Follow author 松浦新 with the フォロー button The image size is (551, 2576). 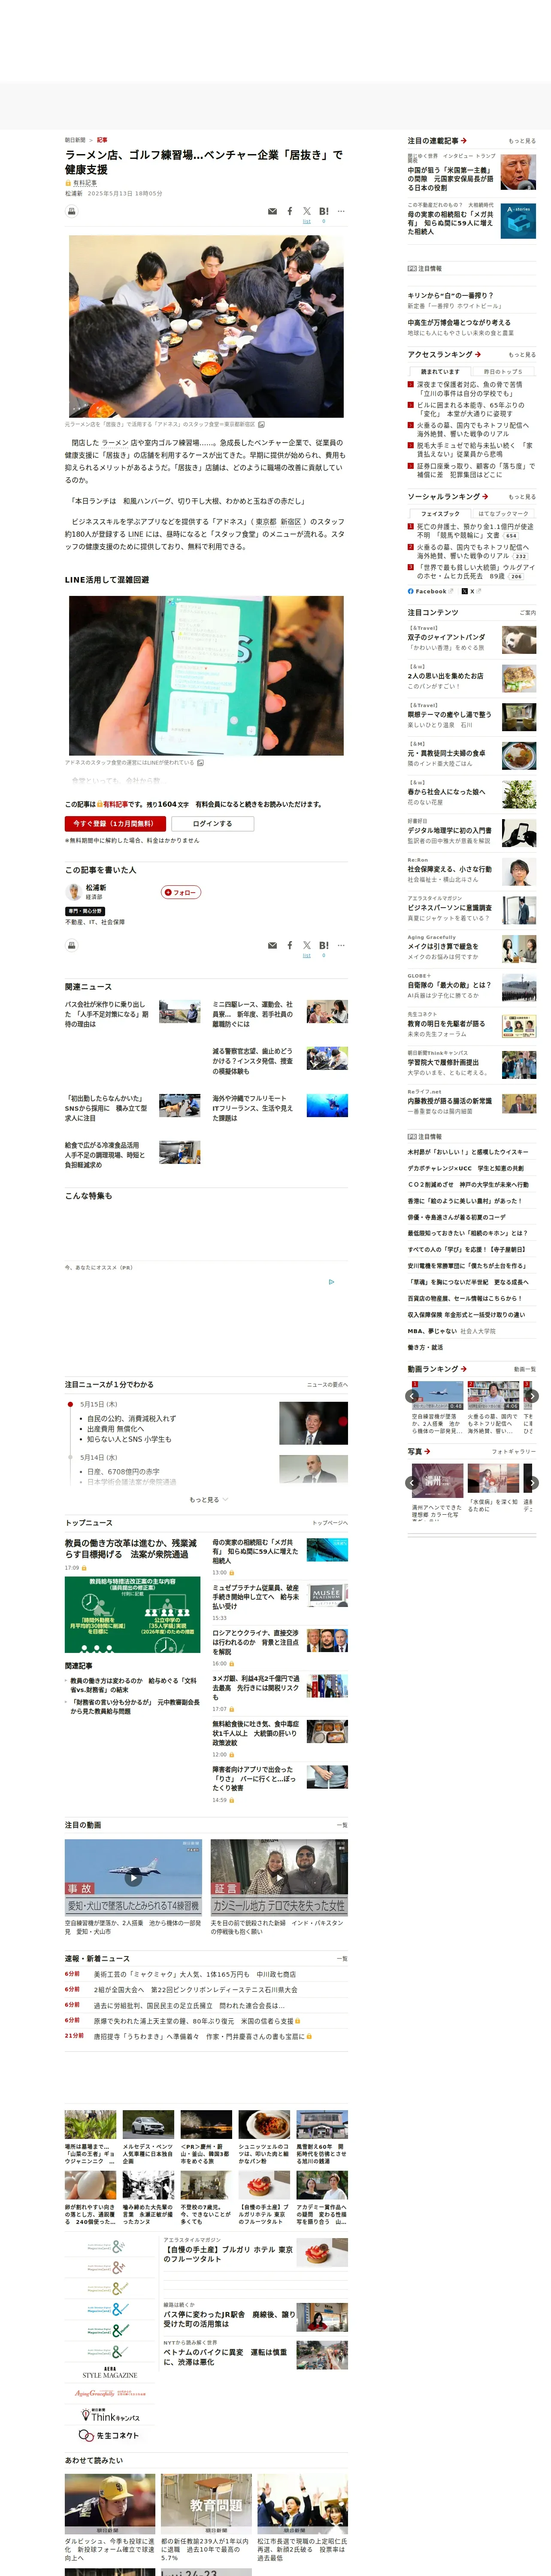(x=182, y=892)
